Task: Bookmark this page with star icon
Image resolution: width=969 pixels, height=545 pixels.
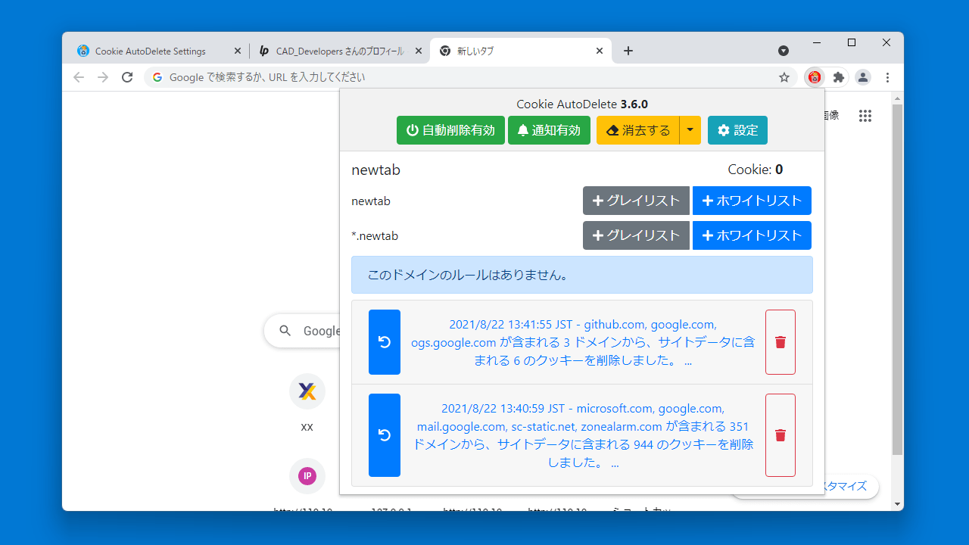Action: 784,77
